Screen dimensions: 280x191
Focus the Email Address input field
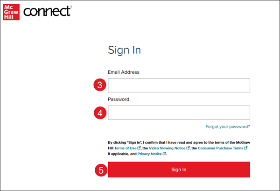point(179,85)
